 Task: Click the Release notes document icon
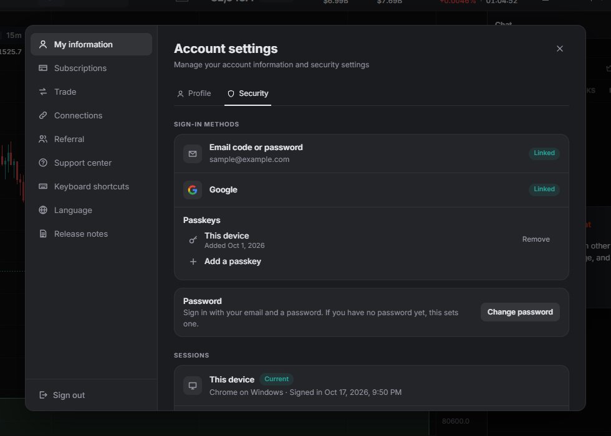coord(43,234)
